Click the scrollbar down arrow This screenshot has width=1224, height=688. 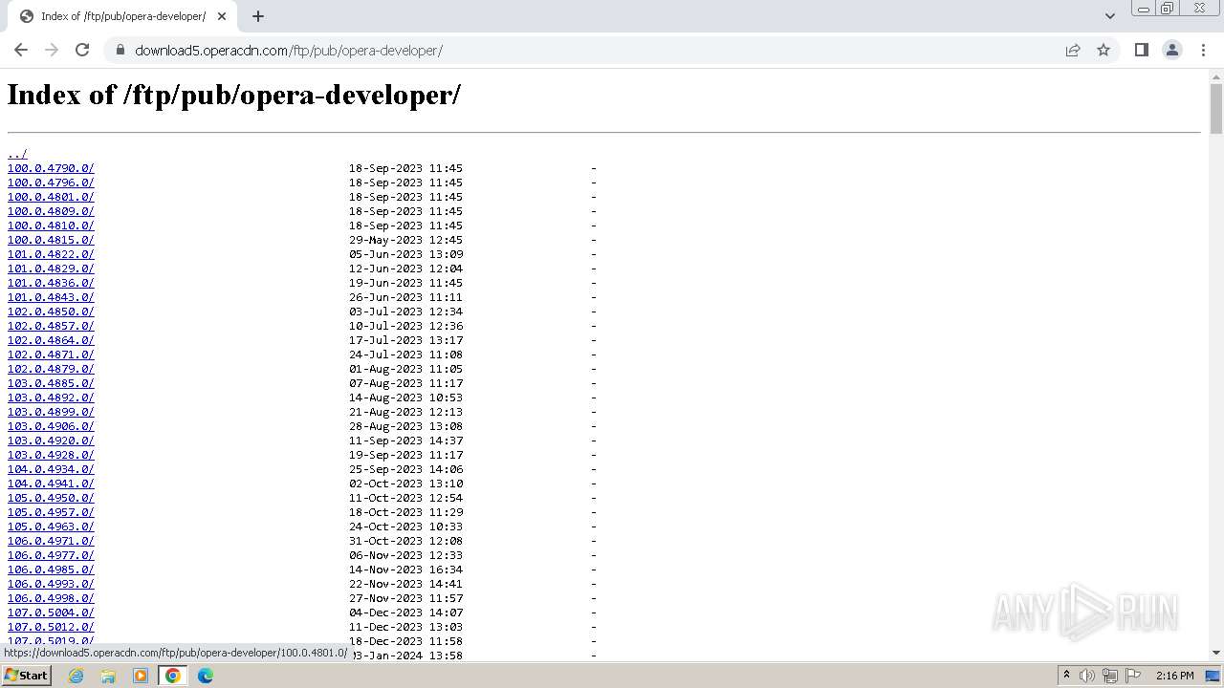[1216, 653]
